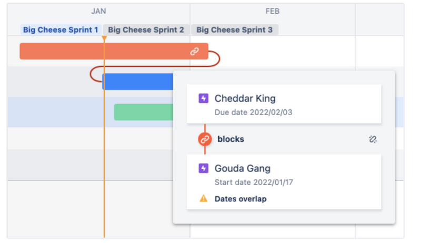Click the blue epic bar on the timeline
The height and width of the screenshot is (243, 421).
pyautogui.click(x=138, y=82)
